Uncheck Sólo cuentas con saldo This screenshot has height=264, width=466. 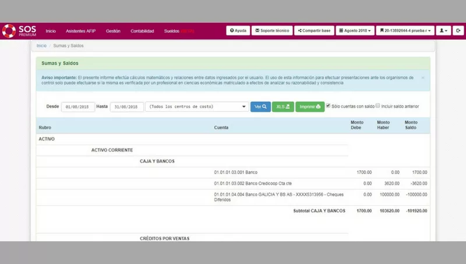(329, 106)
